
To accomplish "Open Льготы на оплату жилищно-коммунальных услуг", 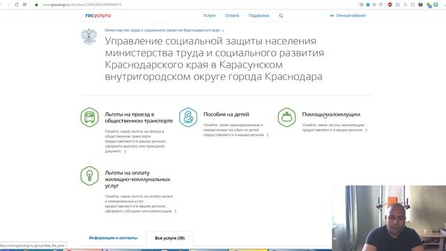I will tap(137, 179).
